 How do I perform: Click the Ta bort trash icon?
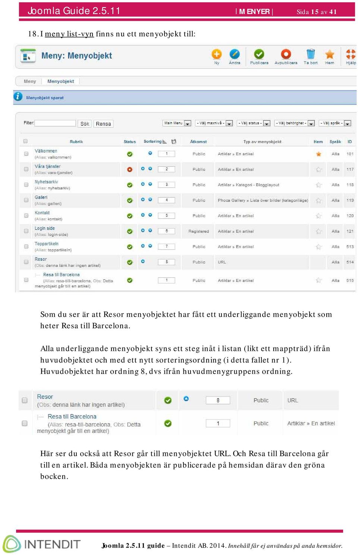(x=311, y=54)
